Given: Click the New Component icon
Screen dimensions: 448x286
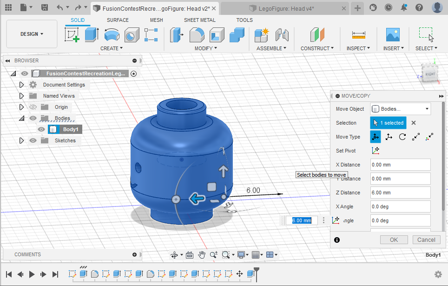Looking at the screenshot, I should click(262, 35).
